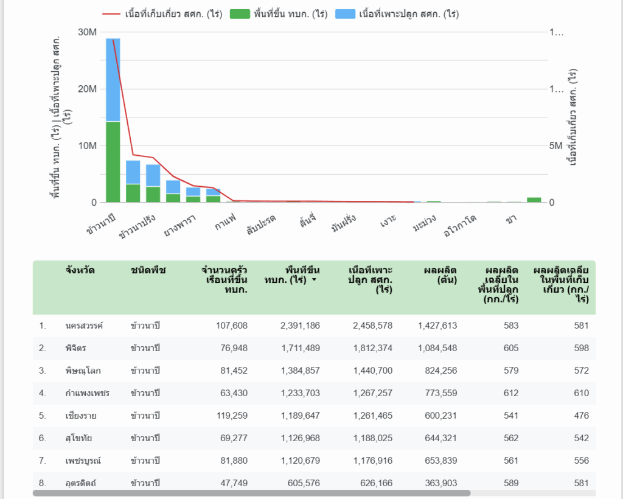
Task: Sort table by ชนิดพืช column header
Action: pos(148,270)
